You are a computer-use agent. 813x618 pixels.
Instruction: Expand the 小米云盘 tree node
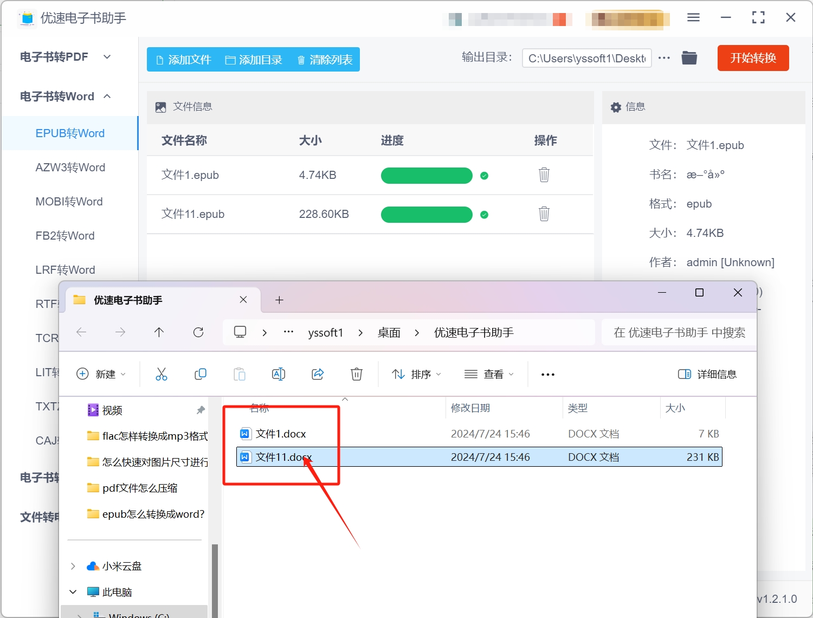coord(73,566)
